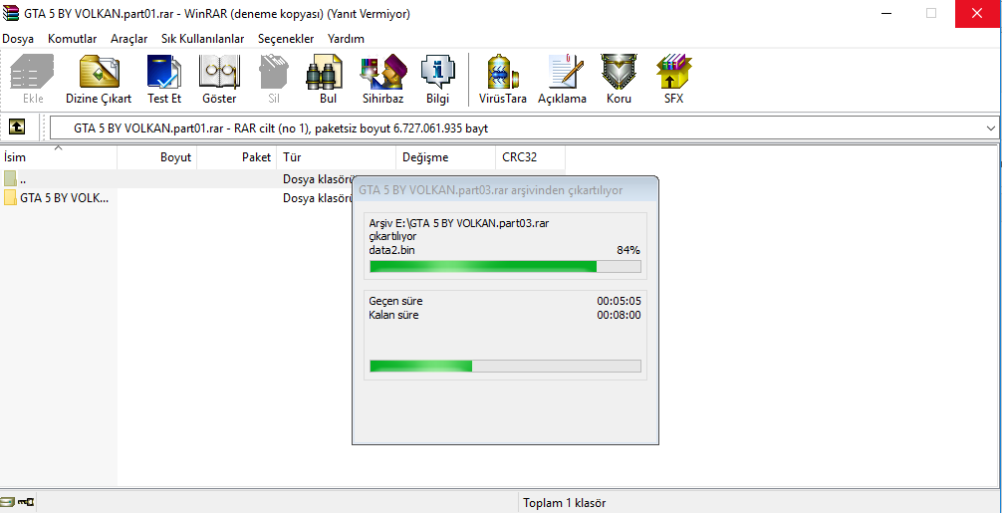Click the total extraction progress bar
Screen dimensions: 1002x513
tap(505, 366)
